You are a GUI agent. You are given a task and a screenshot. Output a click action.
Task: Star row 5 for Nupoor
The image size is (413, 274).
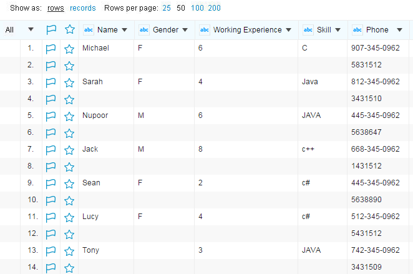[x=69, y=115]
